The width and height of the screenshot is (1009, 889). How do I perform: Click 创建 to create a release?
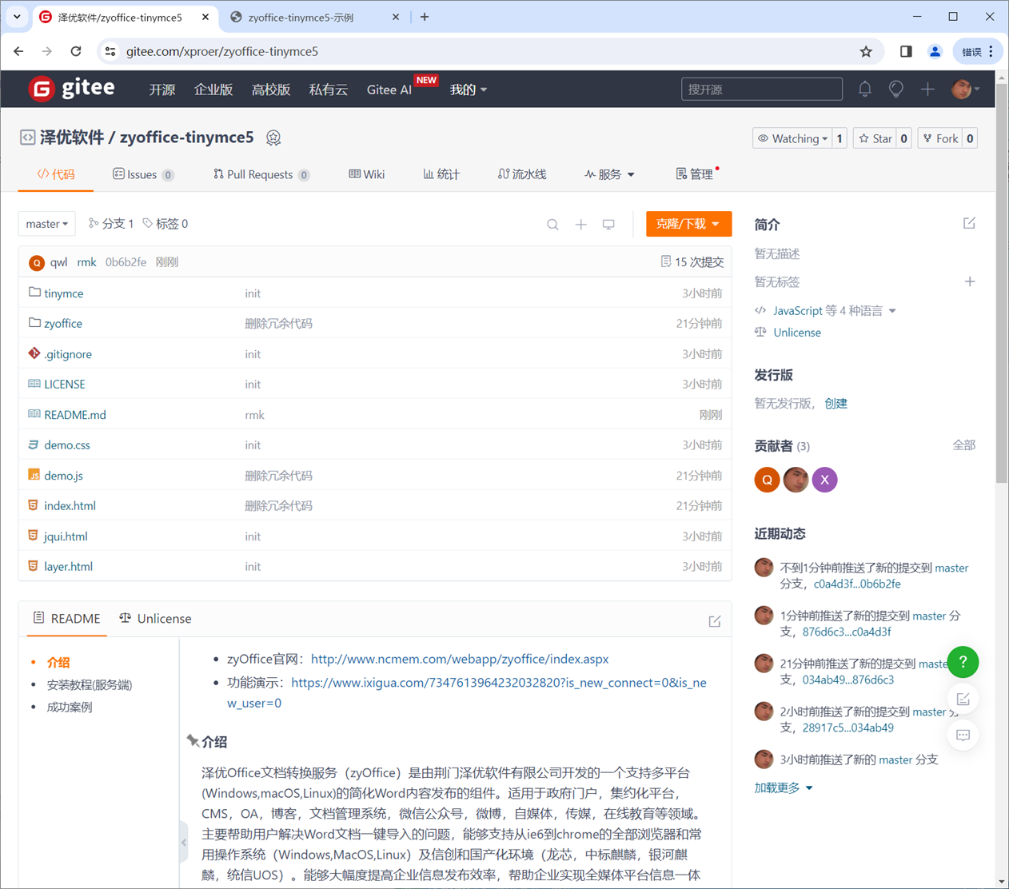tap(836, 403)
